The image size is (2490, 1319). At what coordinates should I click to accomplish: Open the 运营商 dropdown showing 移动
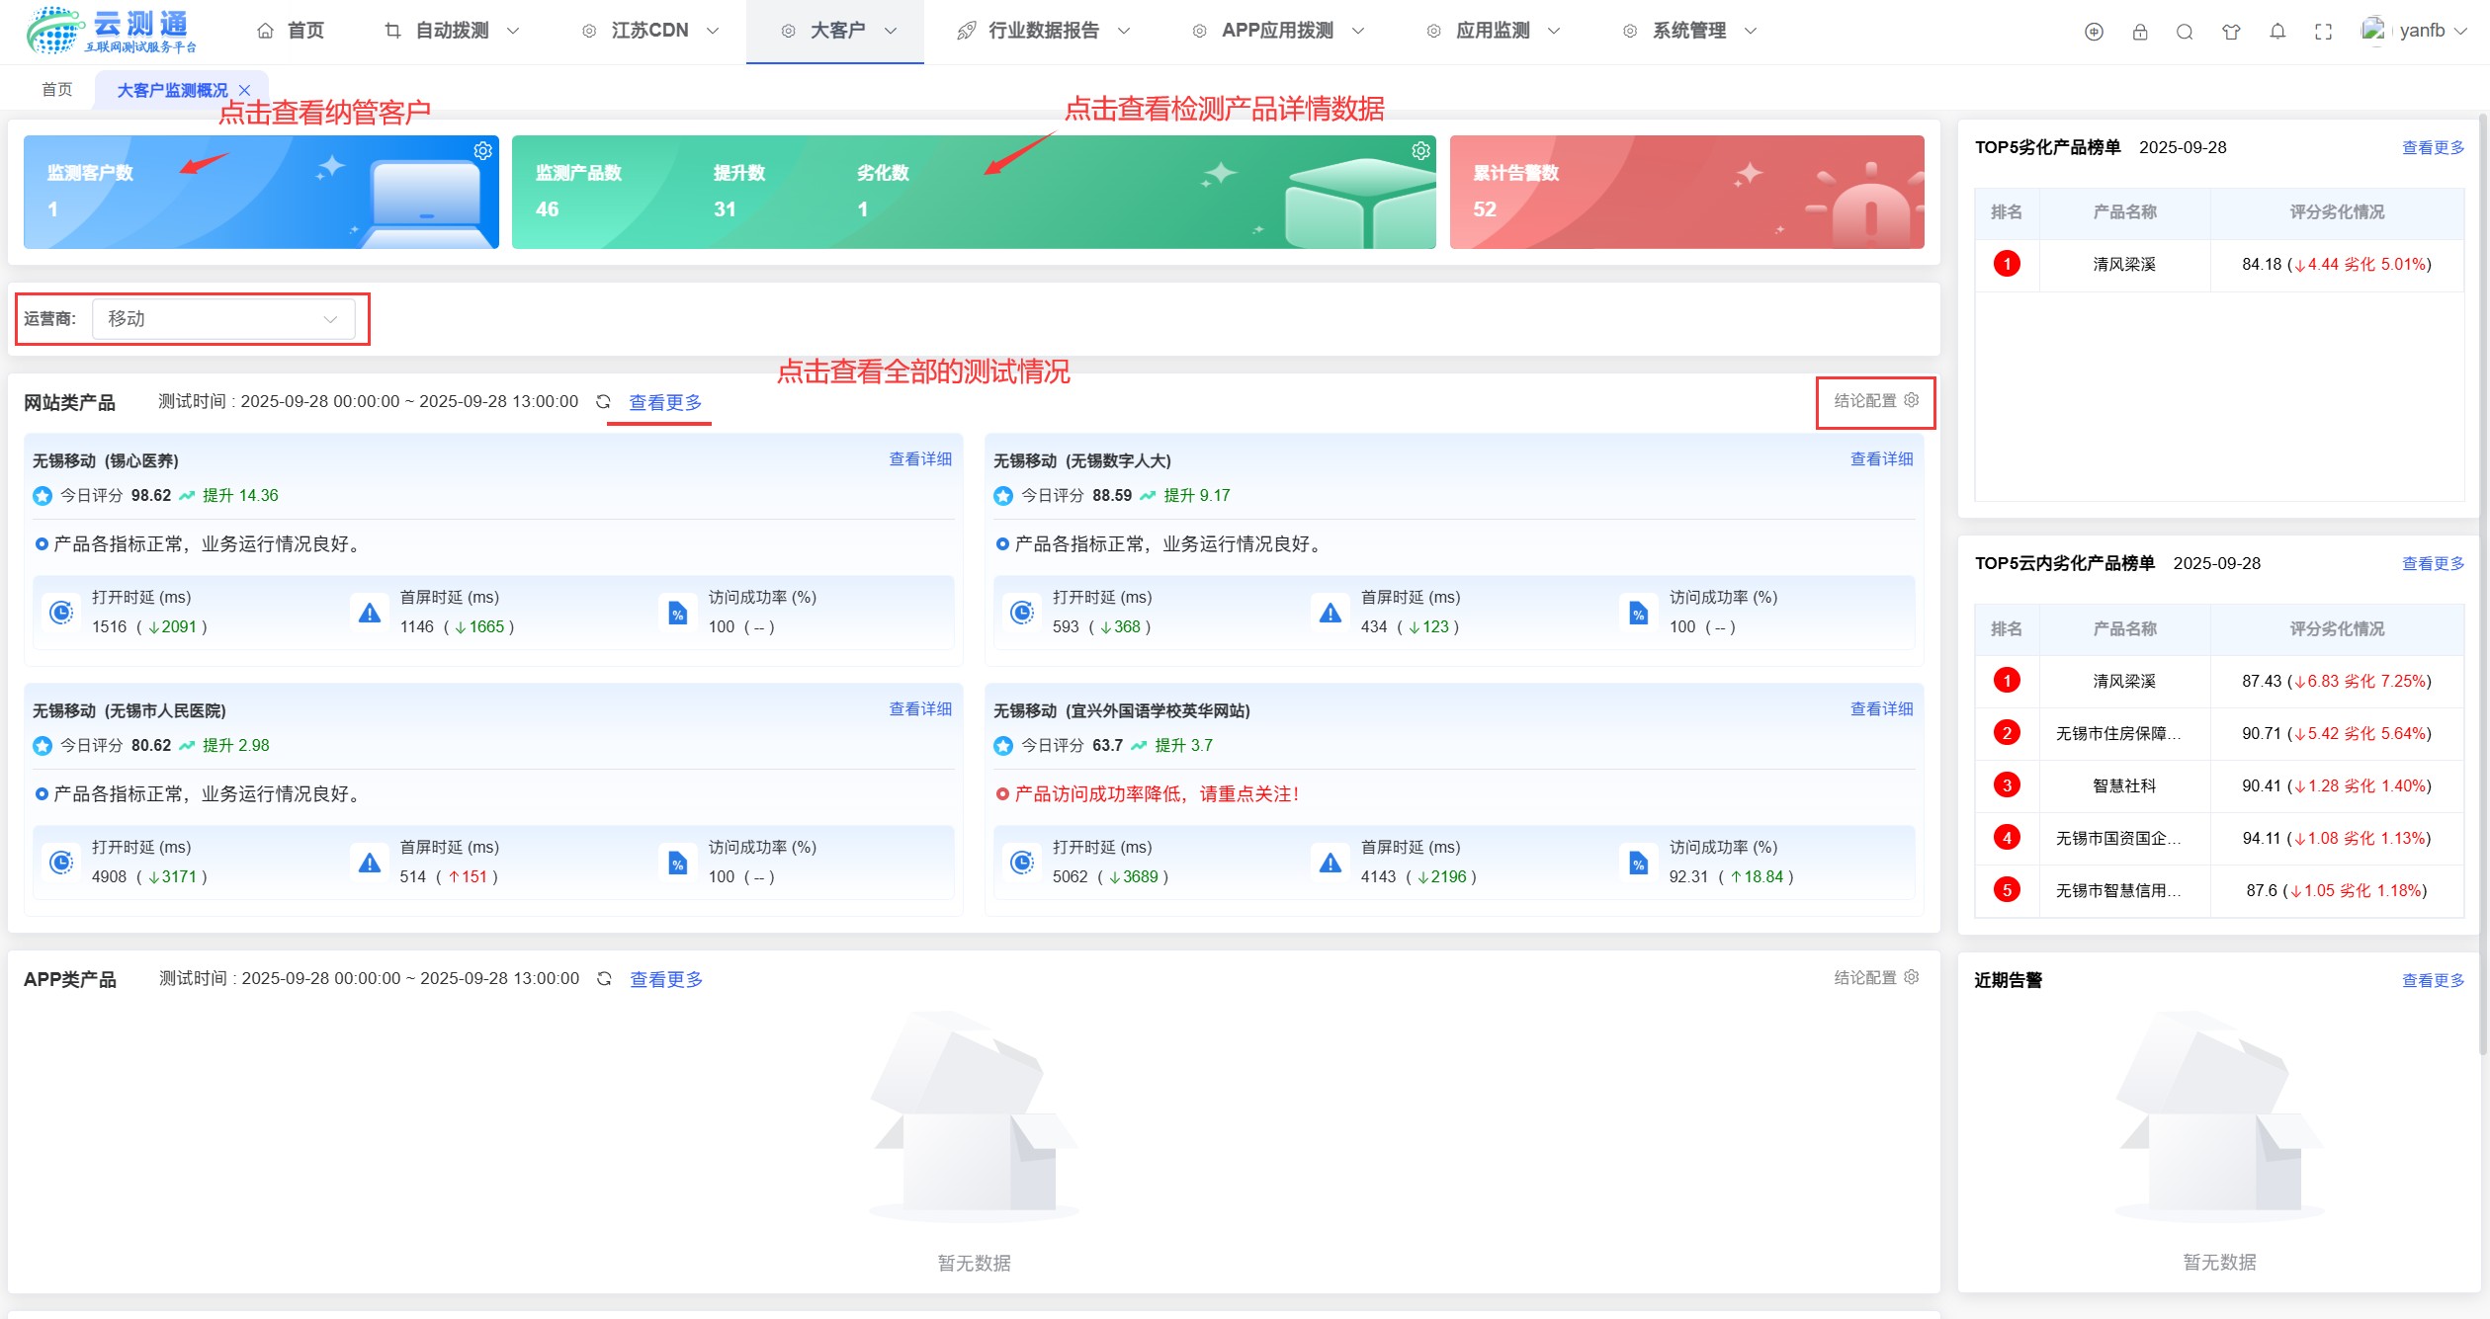pyautogui.click(x=223, y=319)
